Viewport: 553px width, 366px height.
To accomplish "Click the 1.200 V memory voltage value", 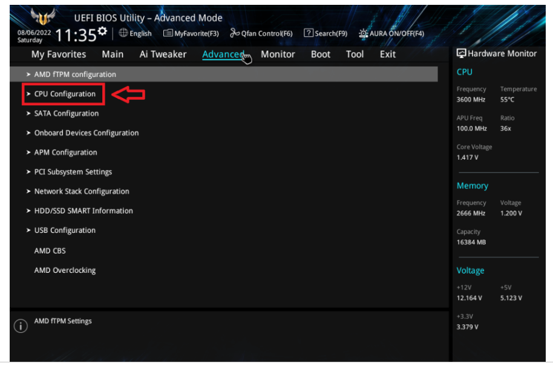I will click(x=511, y=214).
